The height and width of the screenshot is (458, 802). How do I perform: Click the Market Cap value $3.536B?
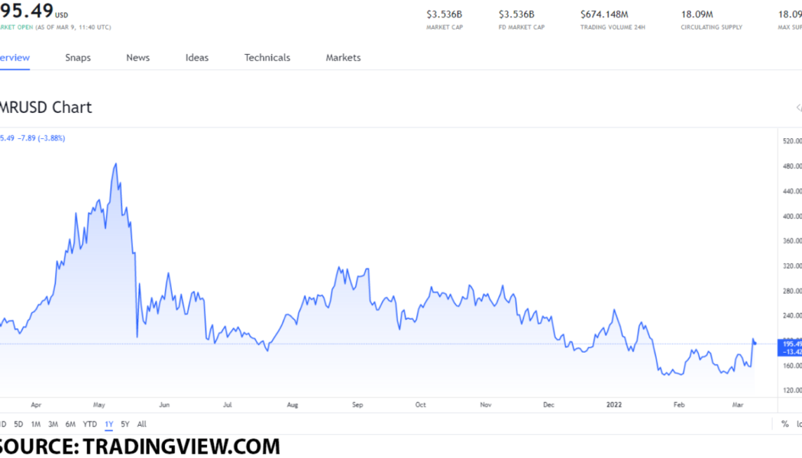pyautogui.click(x=444, y=14)
